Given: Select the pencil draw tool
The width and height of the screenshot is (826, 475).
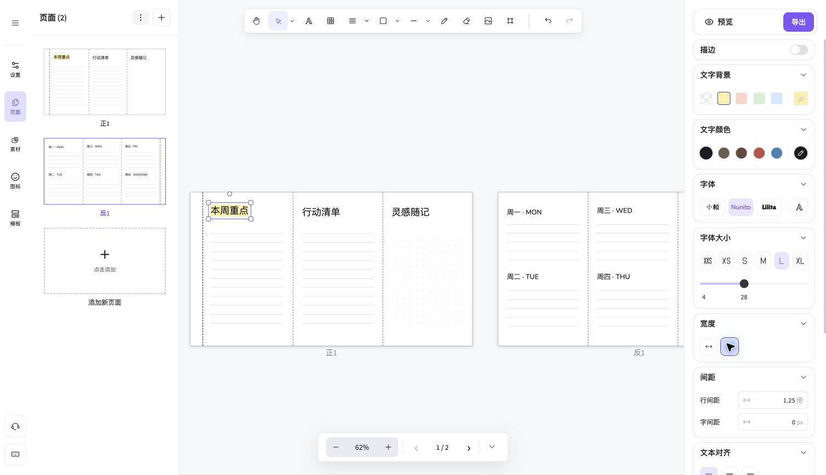Looking at the screenshot, I should coord(444,21).
